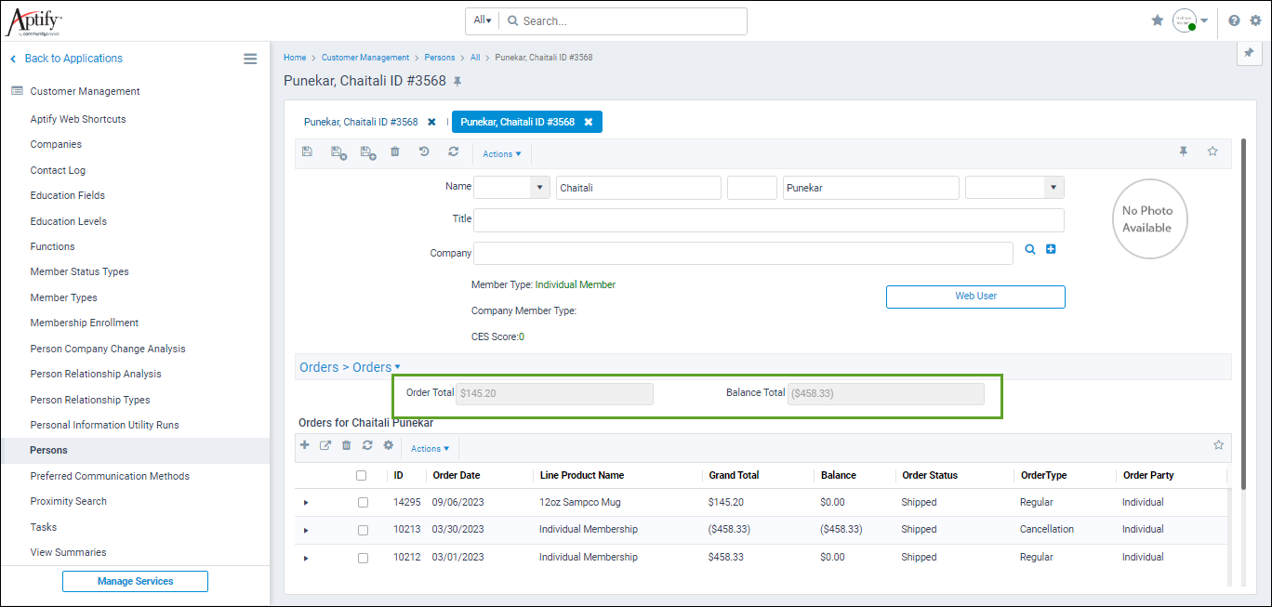Open the settings gear in top header
This screenshot has width=1272, height=607.
click(x=1255, y=20)
